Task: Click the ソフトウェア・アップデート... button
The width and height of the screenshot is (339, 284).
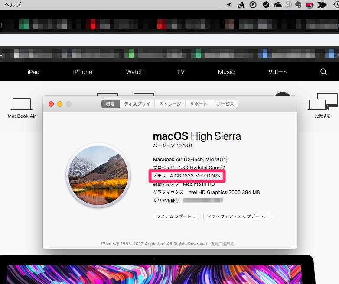Action: [x=237, y=216]
